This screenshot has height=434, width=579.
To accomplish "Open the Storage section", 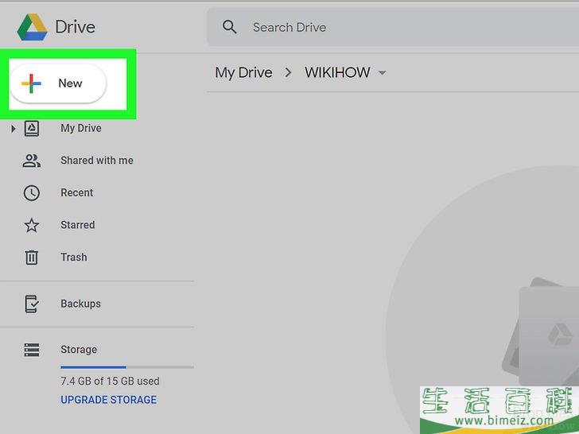I will (79, 350).
